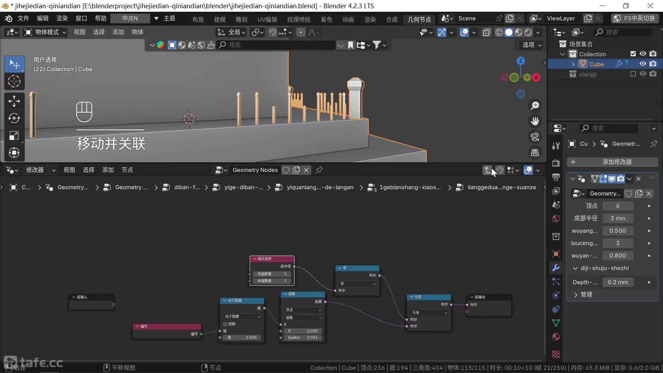Screen dimensions: 663x373
Task: Activate the 3D Cursor tool
Action: coord(14,82)
